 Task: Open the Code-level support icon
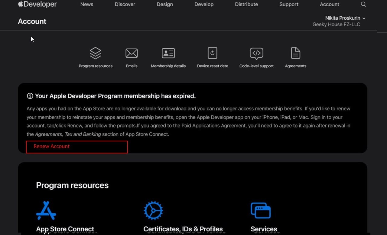click(256, 53)
